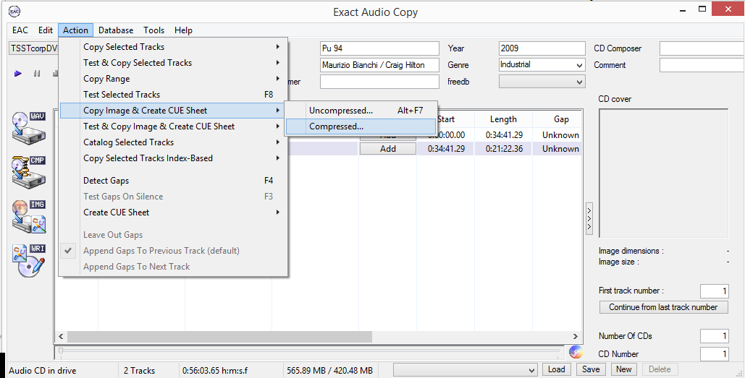Choose Test & Copy Image & Create CUE Sheet
This screenshot has height=378, width=745.
[x=174, y=126]
